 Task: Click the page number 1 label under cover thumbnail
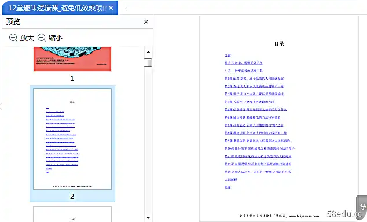(x=72, y=78)
